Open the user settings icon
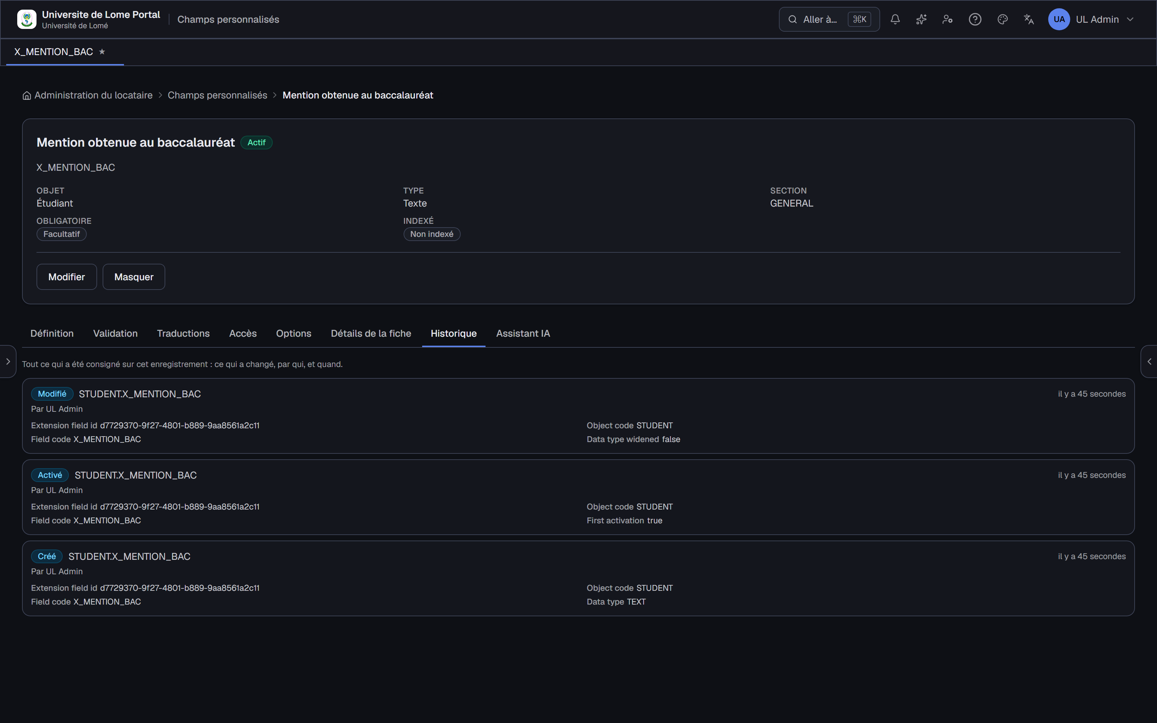This screenshot has width=1157, height=723. point(948,19)
